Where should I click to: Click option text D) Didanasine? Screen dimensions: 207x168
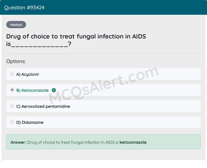[x=30, y=122]
